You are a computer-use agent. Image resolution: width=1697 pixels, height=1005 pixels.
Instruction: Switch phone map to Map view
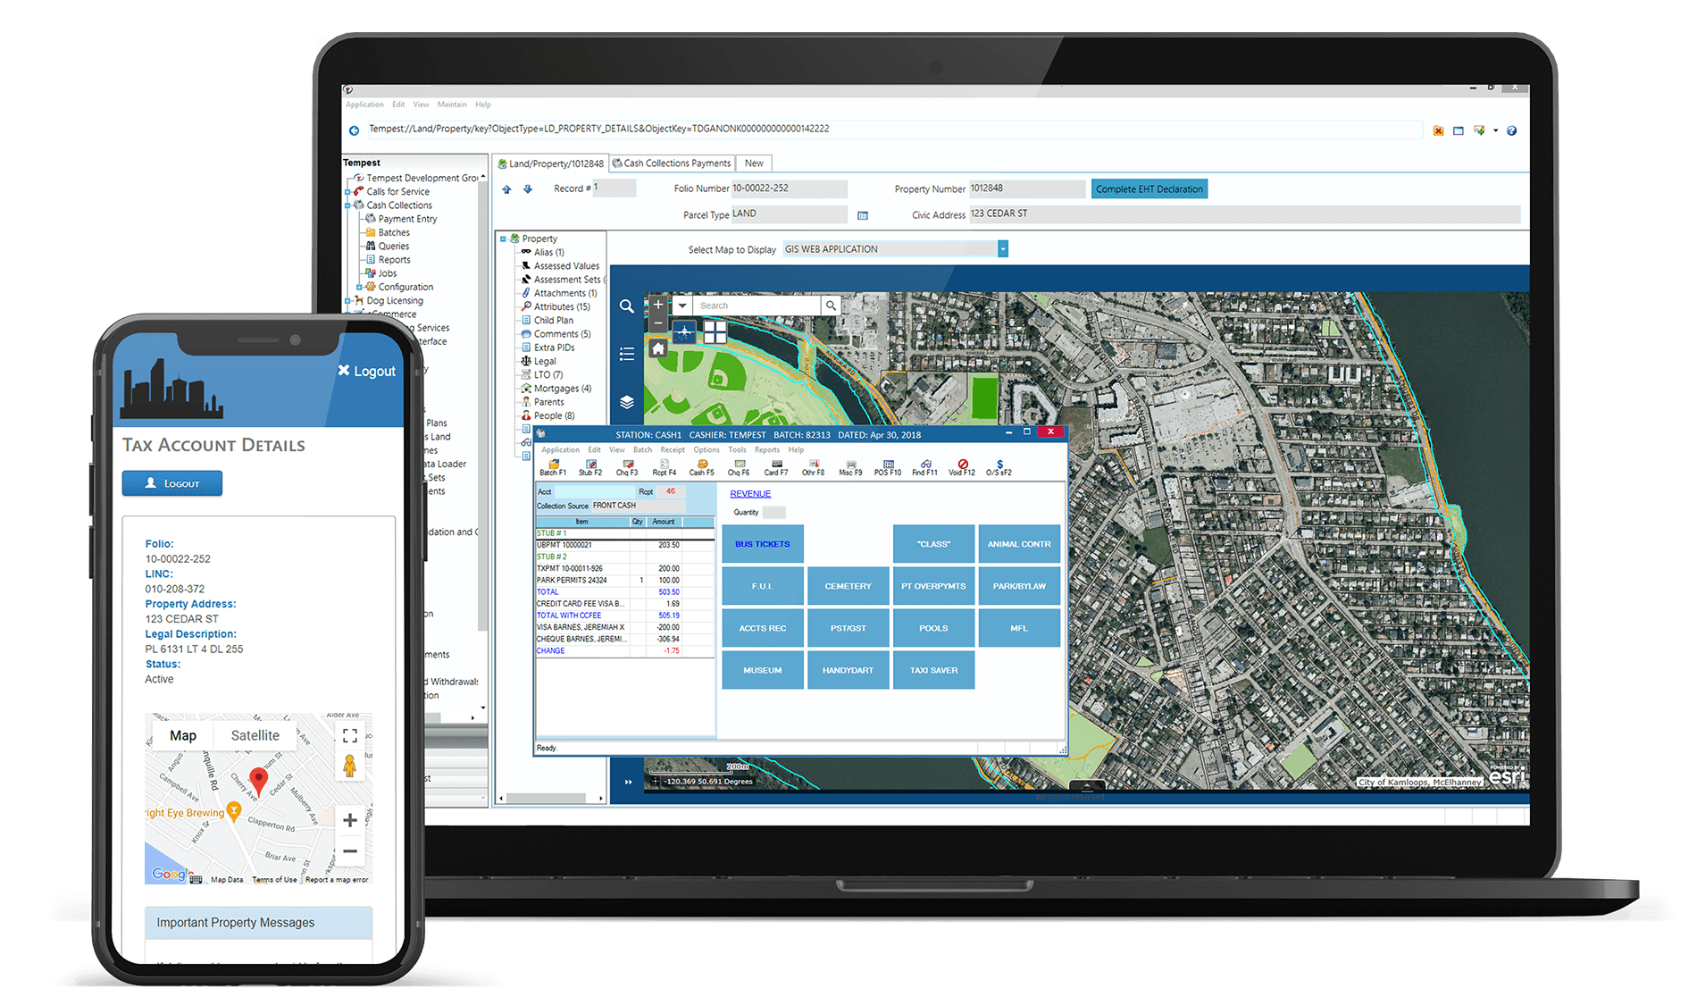pyautogui.click(x=183, y=735)
